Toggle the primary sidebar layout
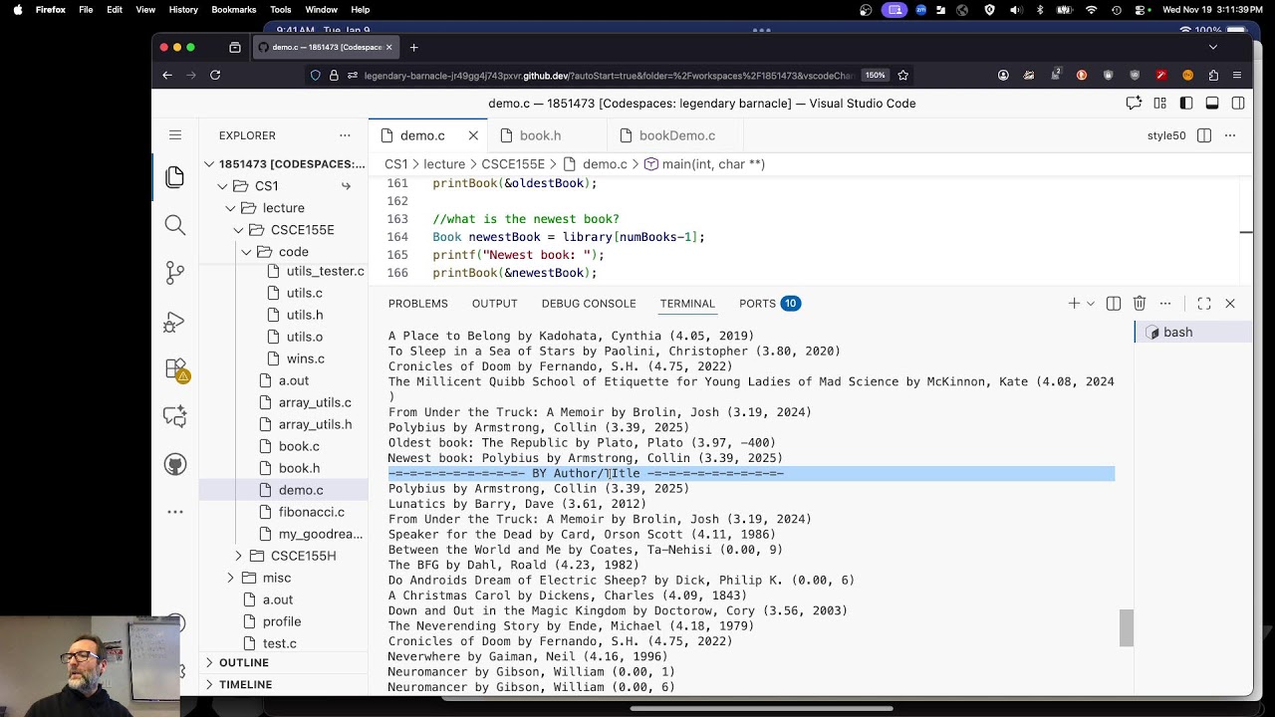The height and width of the screenshot is (717, 1275). click(1186, 104)
